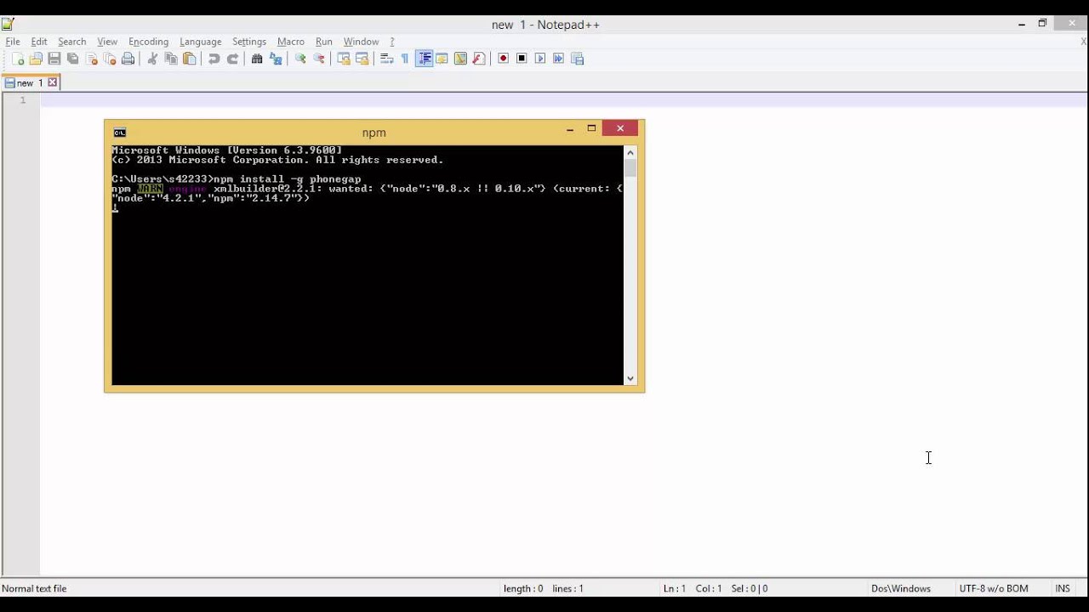Open the Language menu
Image resolution: width=1089 pixels, height=612 pixels.
pos(201,42)
